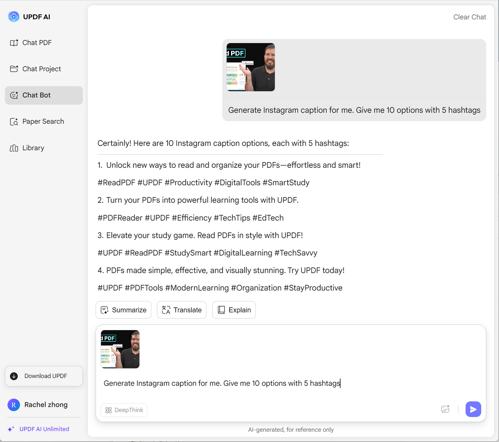Click the Chat Project folder icon

(14, 69)
